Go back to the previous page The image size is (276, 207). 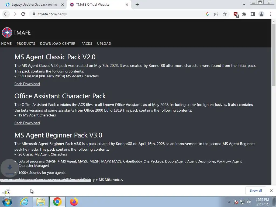(x=6, y=14)
